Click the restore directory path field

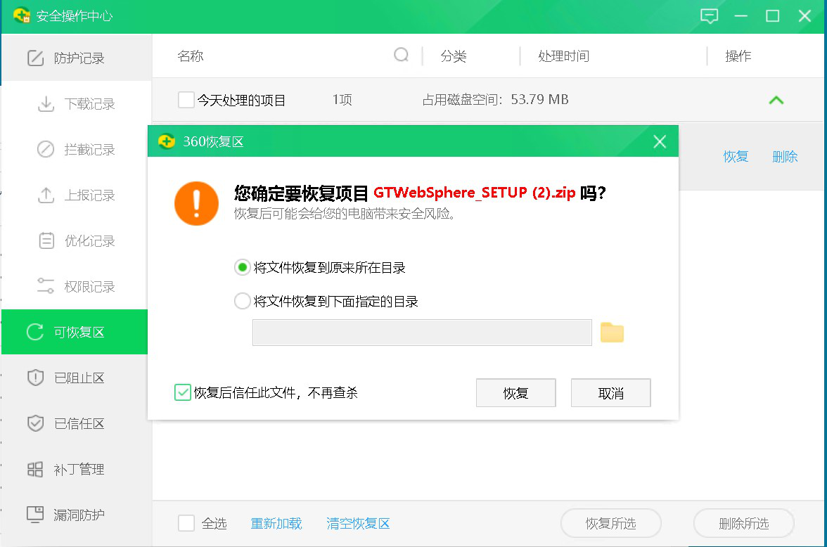tap(422, 333)
